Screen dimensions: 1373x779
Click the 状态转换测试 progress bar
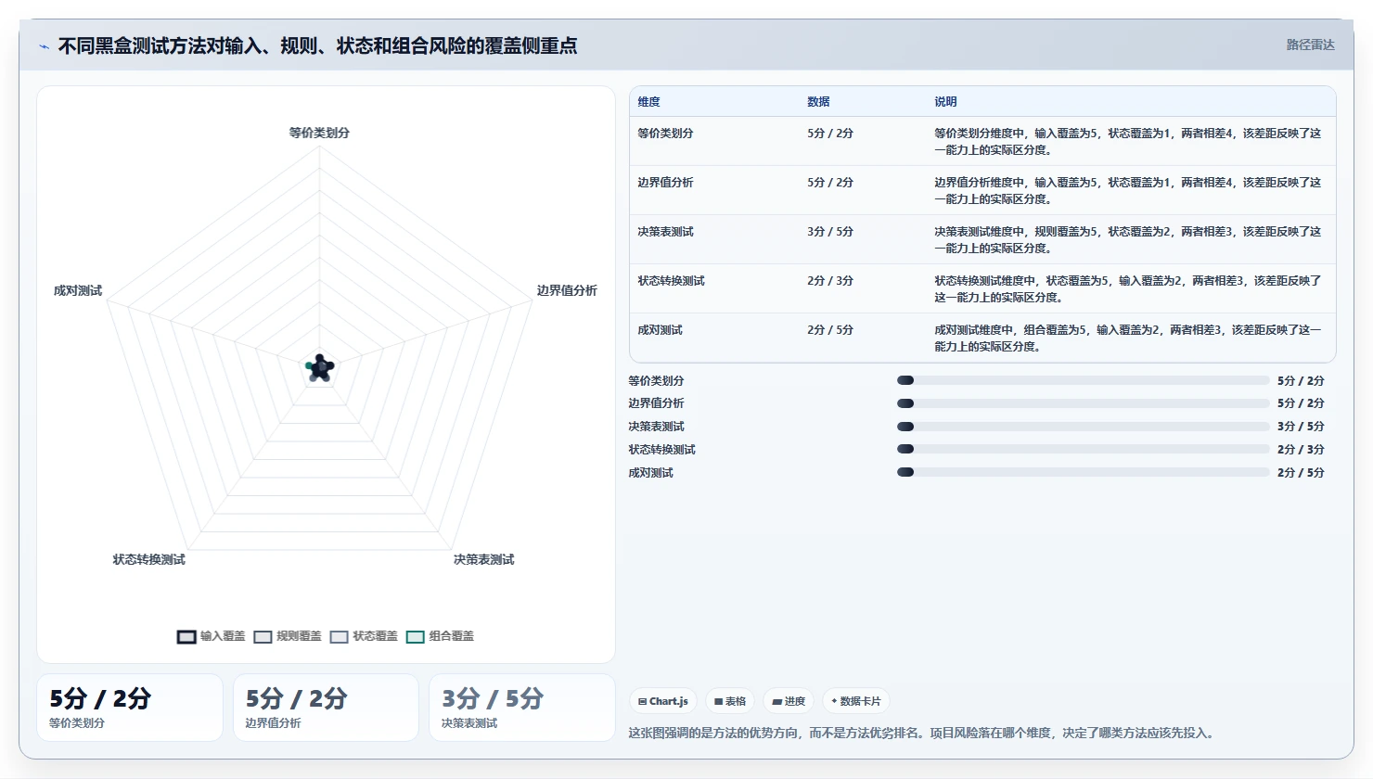point(1083,449)
